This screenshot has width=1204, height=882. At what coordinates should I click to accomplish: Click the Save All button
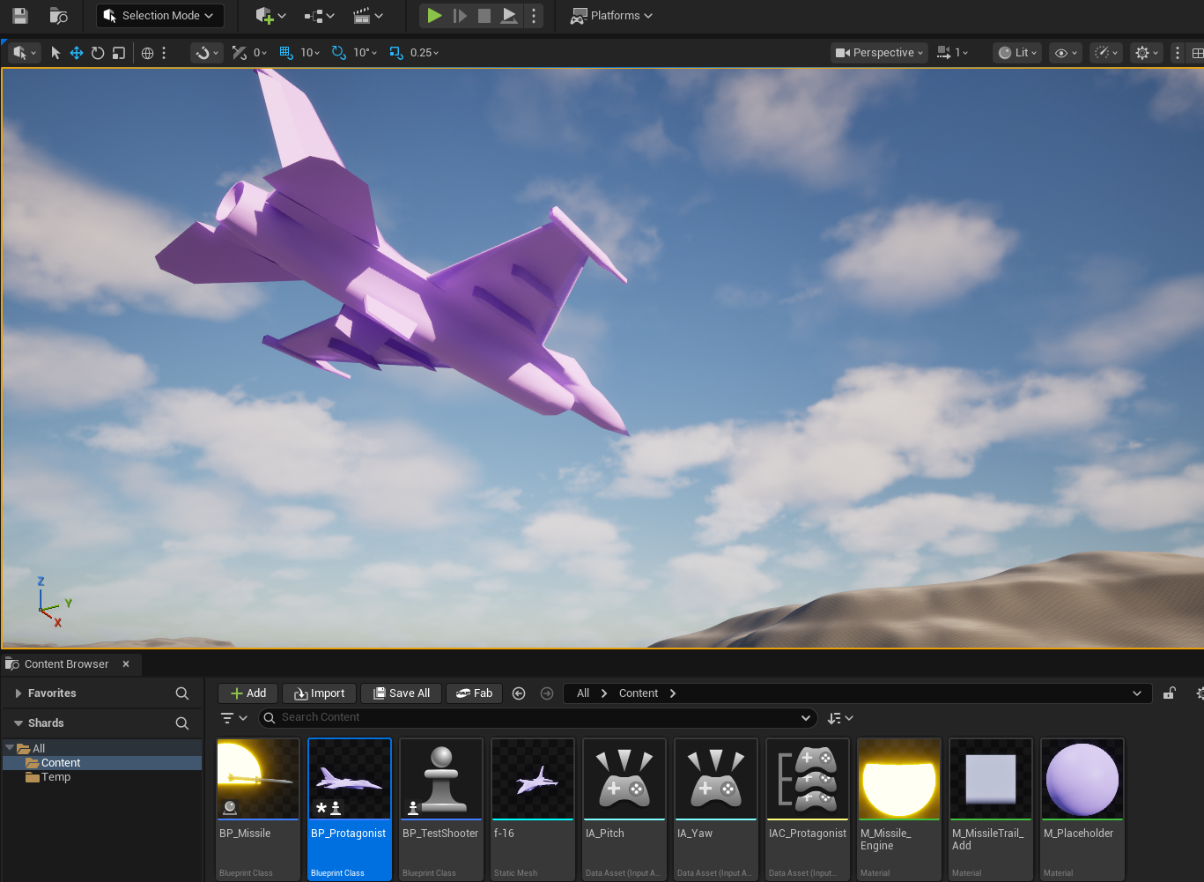[x=402, y=693]
